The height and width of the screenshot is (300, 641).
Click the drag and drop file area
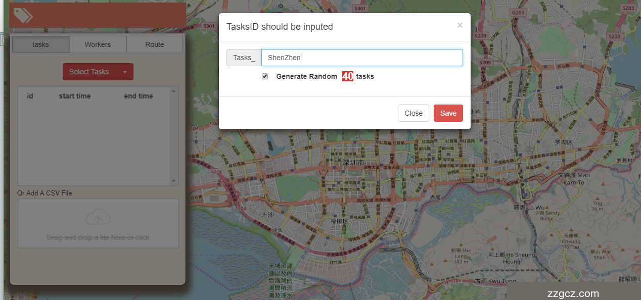point(98,224)
